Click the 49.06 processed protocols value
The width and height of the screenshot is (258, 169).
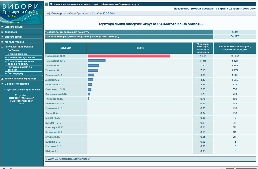point(235,32)
